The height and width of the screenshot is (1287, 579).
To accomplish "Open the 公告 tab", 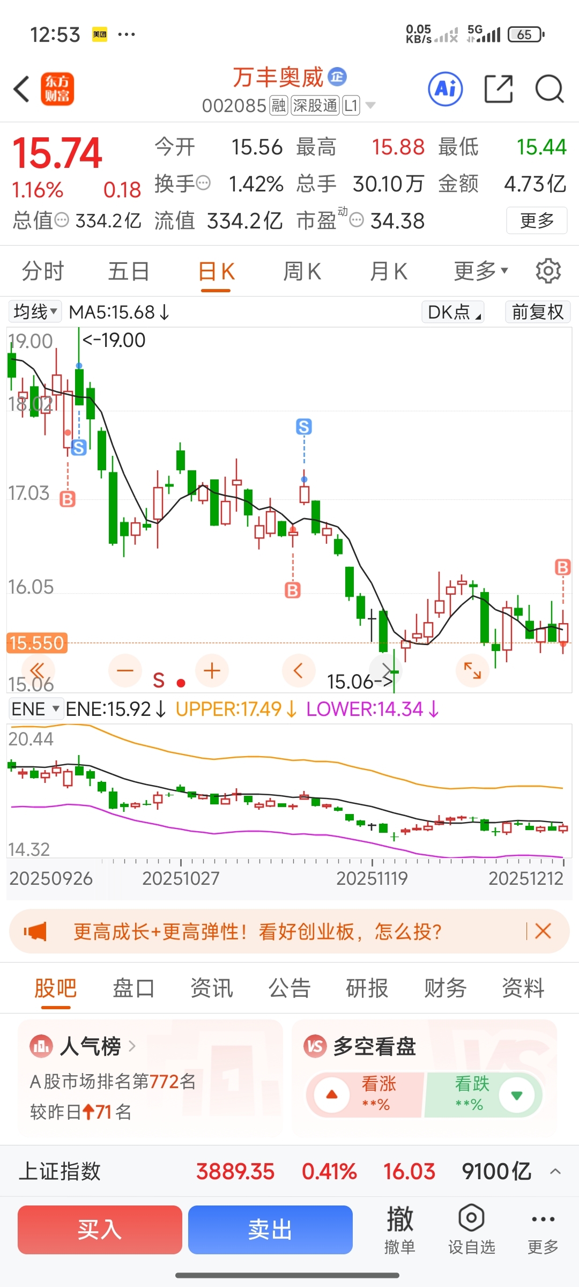I will point(289,987).
